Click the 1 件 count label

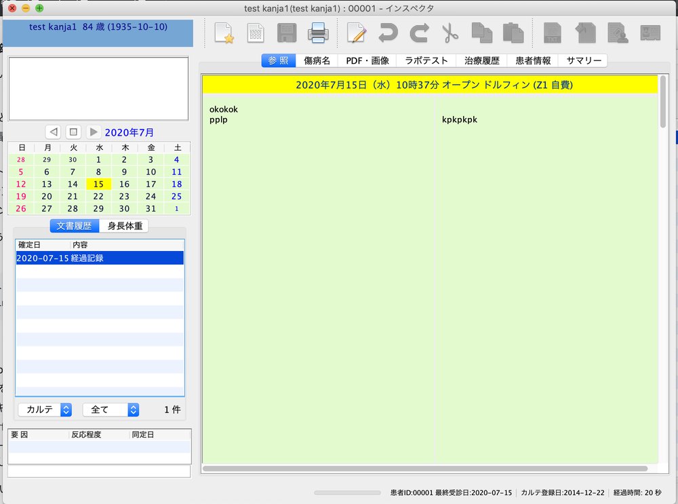pos(172,409)
